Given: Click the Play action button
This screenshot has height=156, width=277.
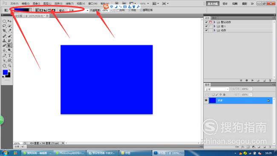Looking at the screenshot, I should 252,80.
